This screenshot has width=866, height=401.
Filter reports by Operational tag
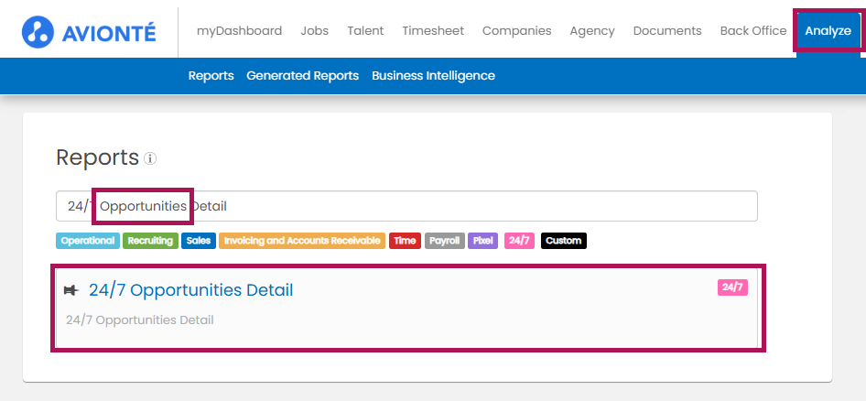point(88,241)
